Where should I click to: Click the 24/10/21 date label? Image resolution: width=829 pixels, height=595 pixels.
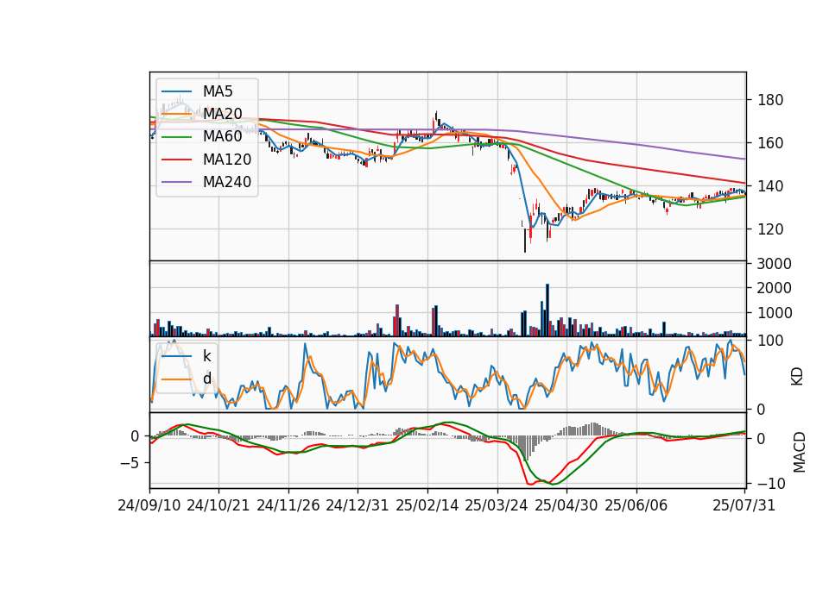tap(218, 505)
